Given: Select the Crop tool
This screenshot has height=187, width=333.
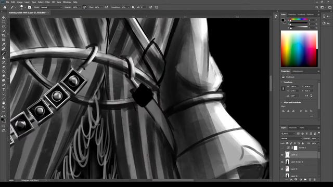Looking at the screenshot, I should (x=4, y=35).
